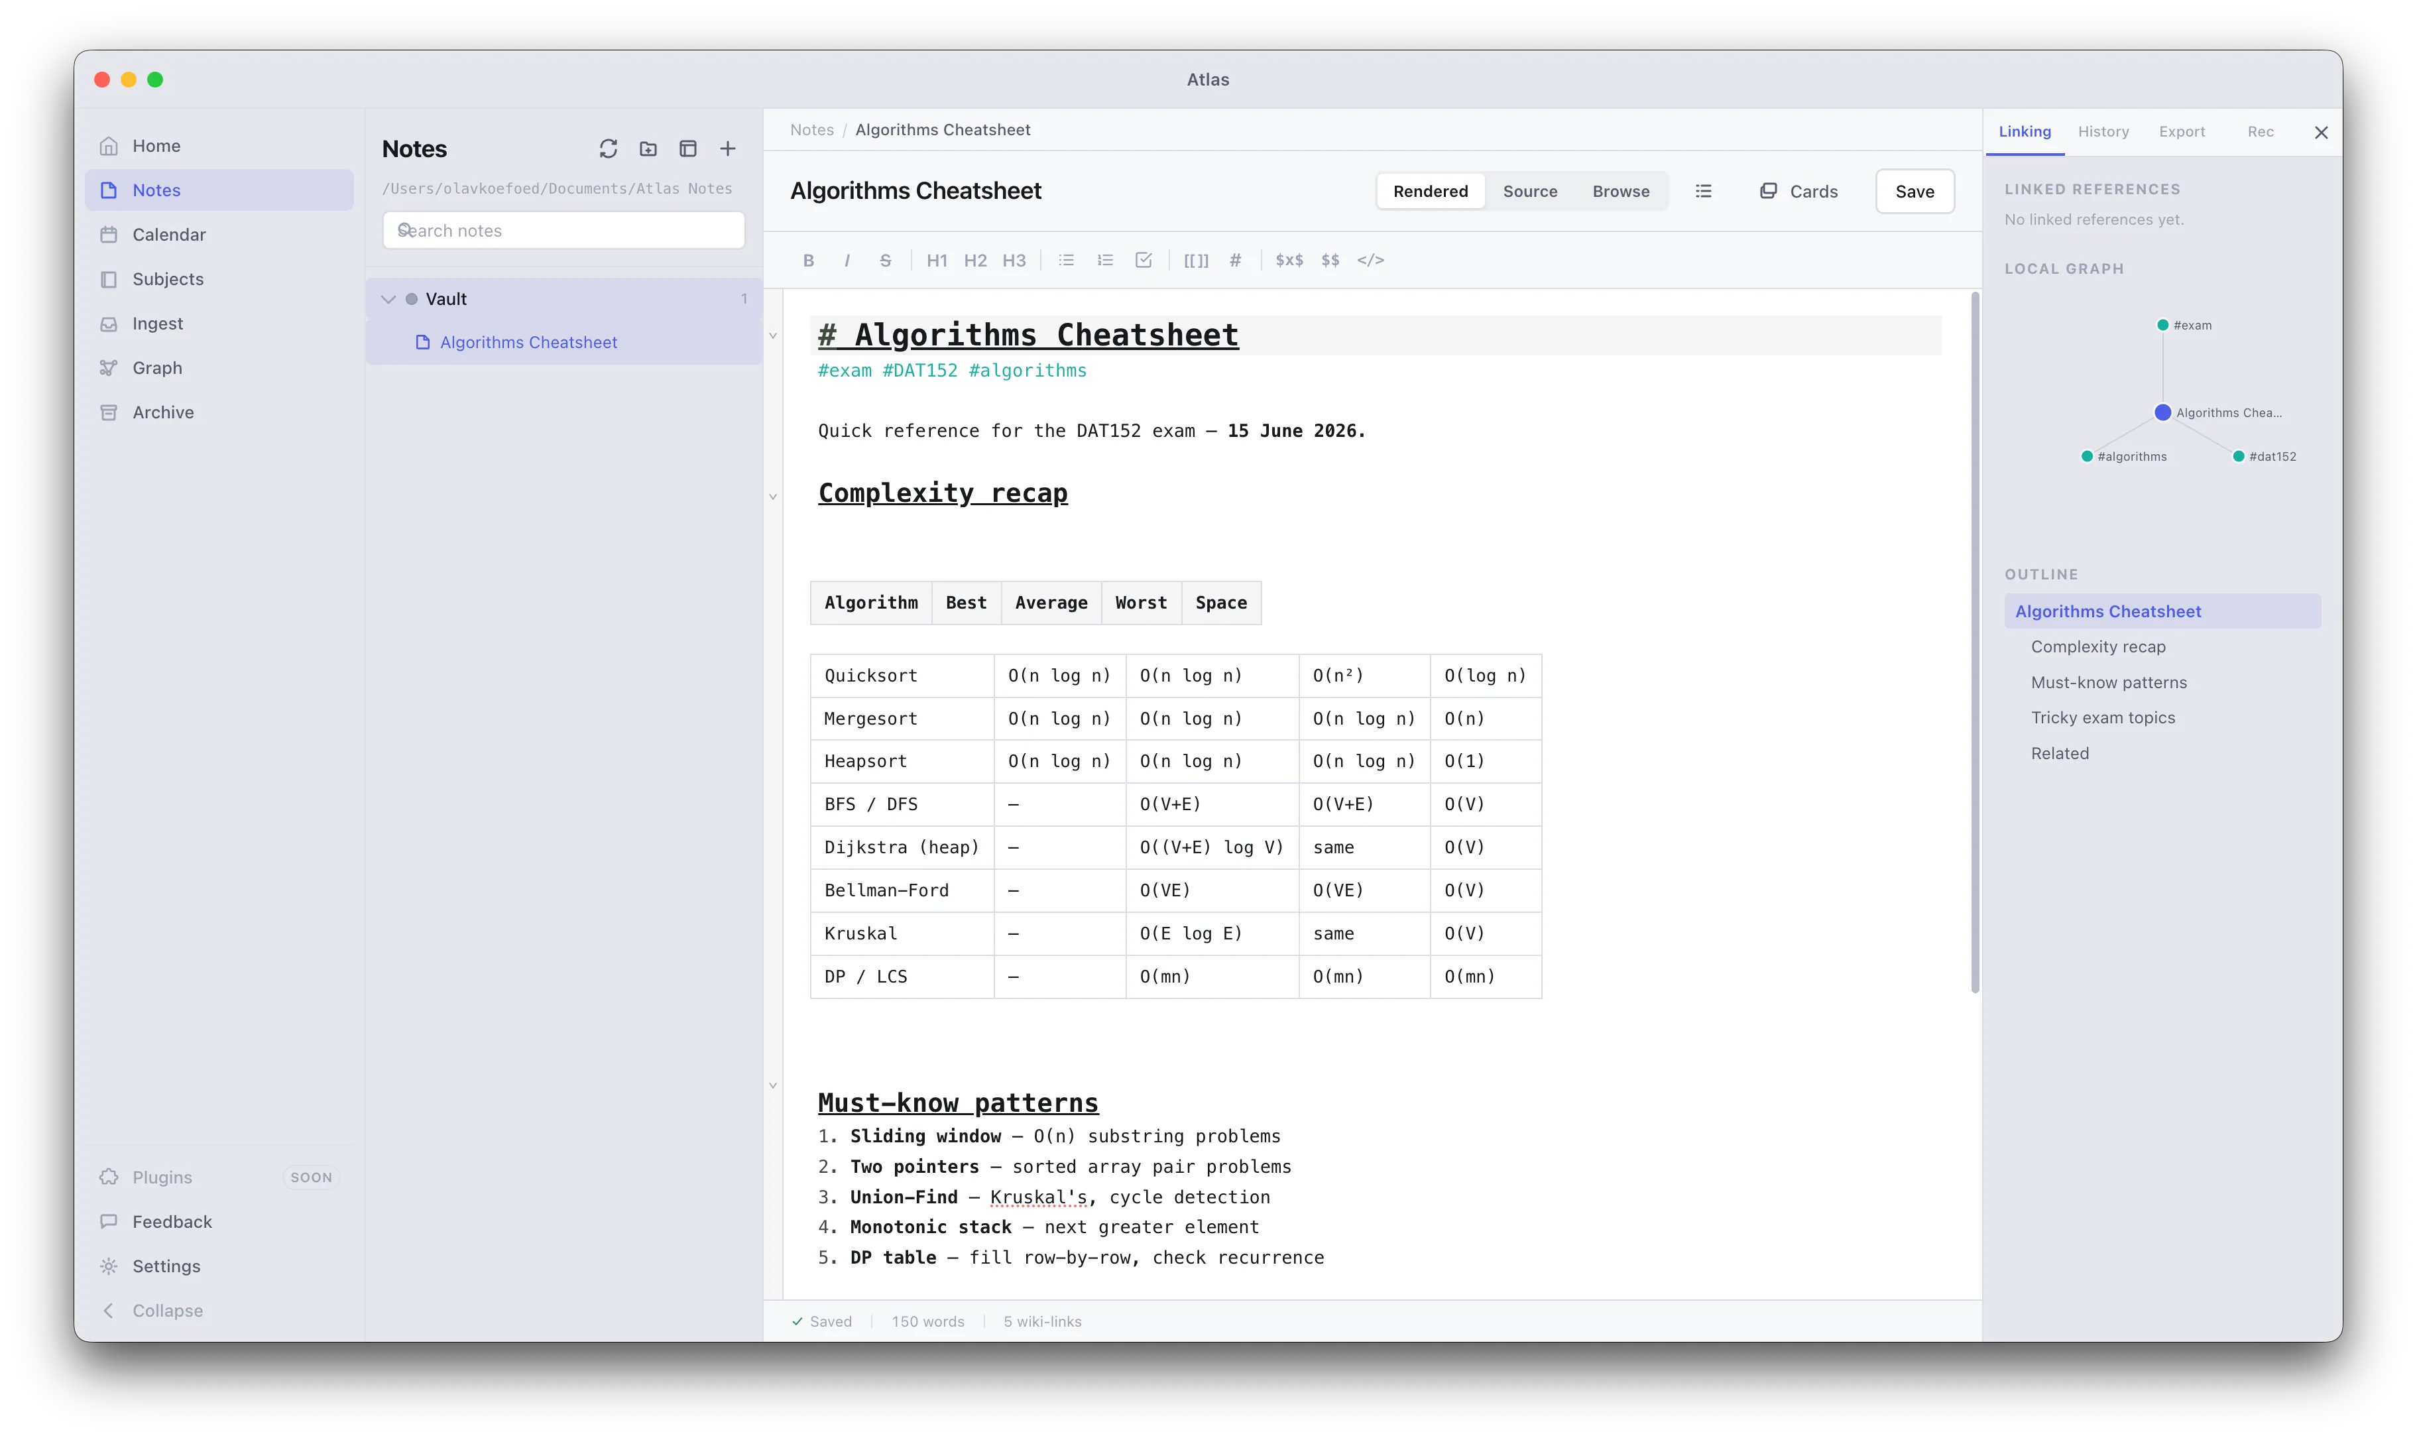Screen dimensions: 2417x1440
Task: Click the #exam node in local graph
Action: (2162, 325)
